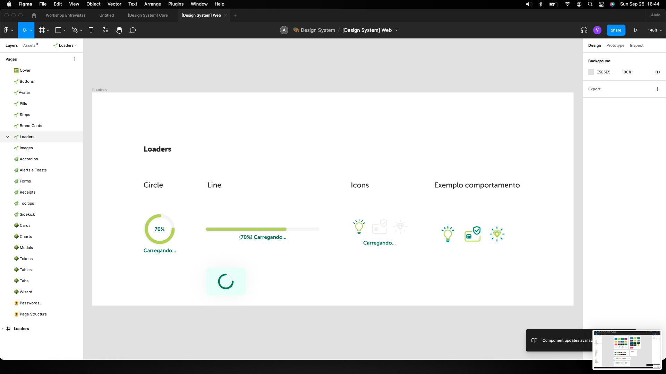Open the 148% zoom dropdown
666x374 pixels.
coord(655,30)
